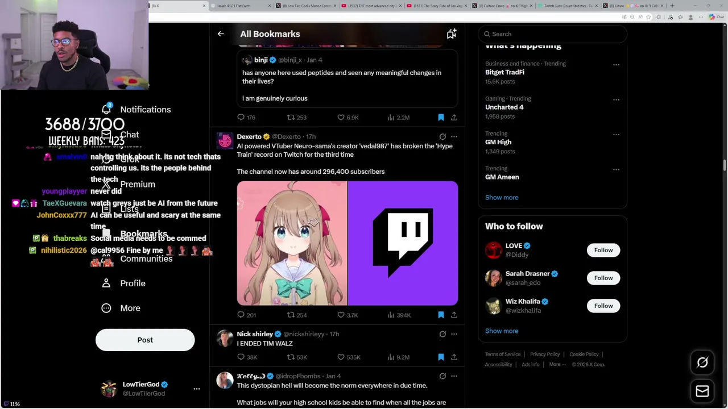Repost binji's peptides post
The width and height of the screenshot is (728, 409).
[x=296, y=118]
